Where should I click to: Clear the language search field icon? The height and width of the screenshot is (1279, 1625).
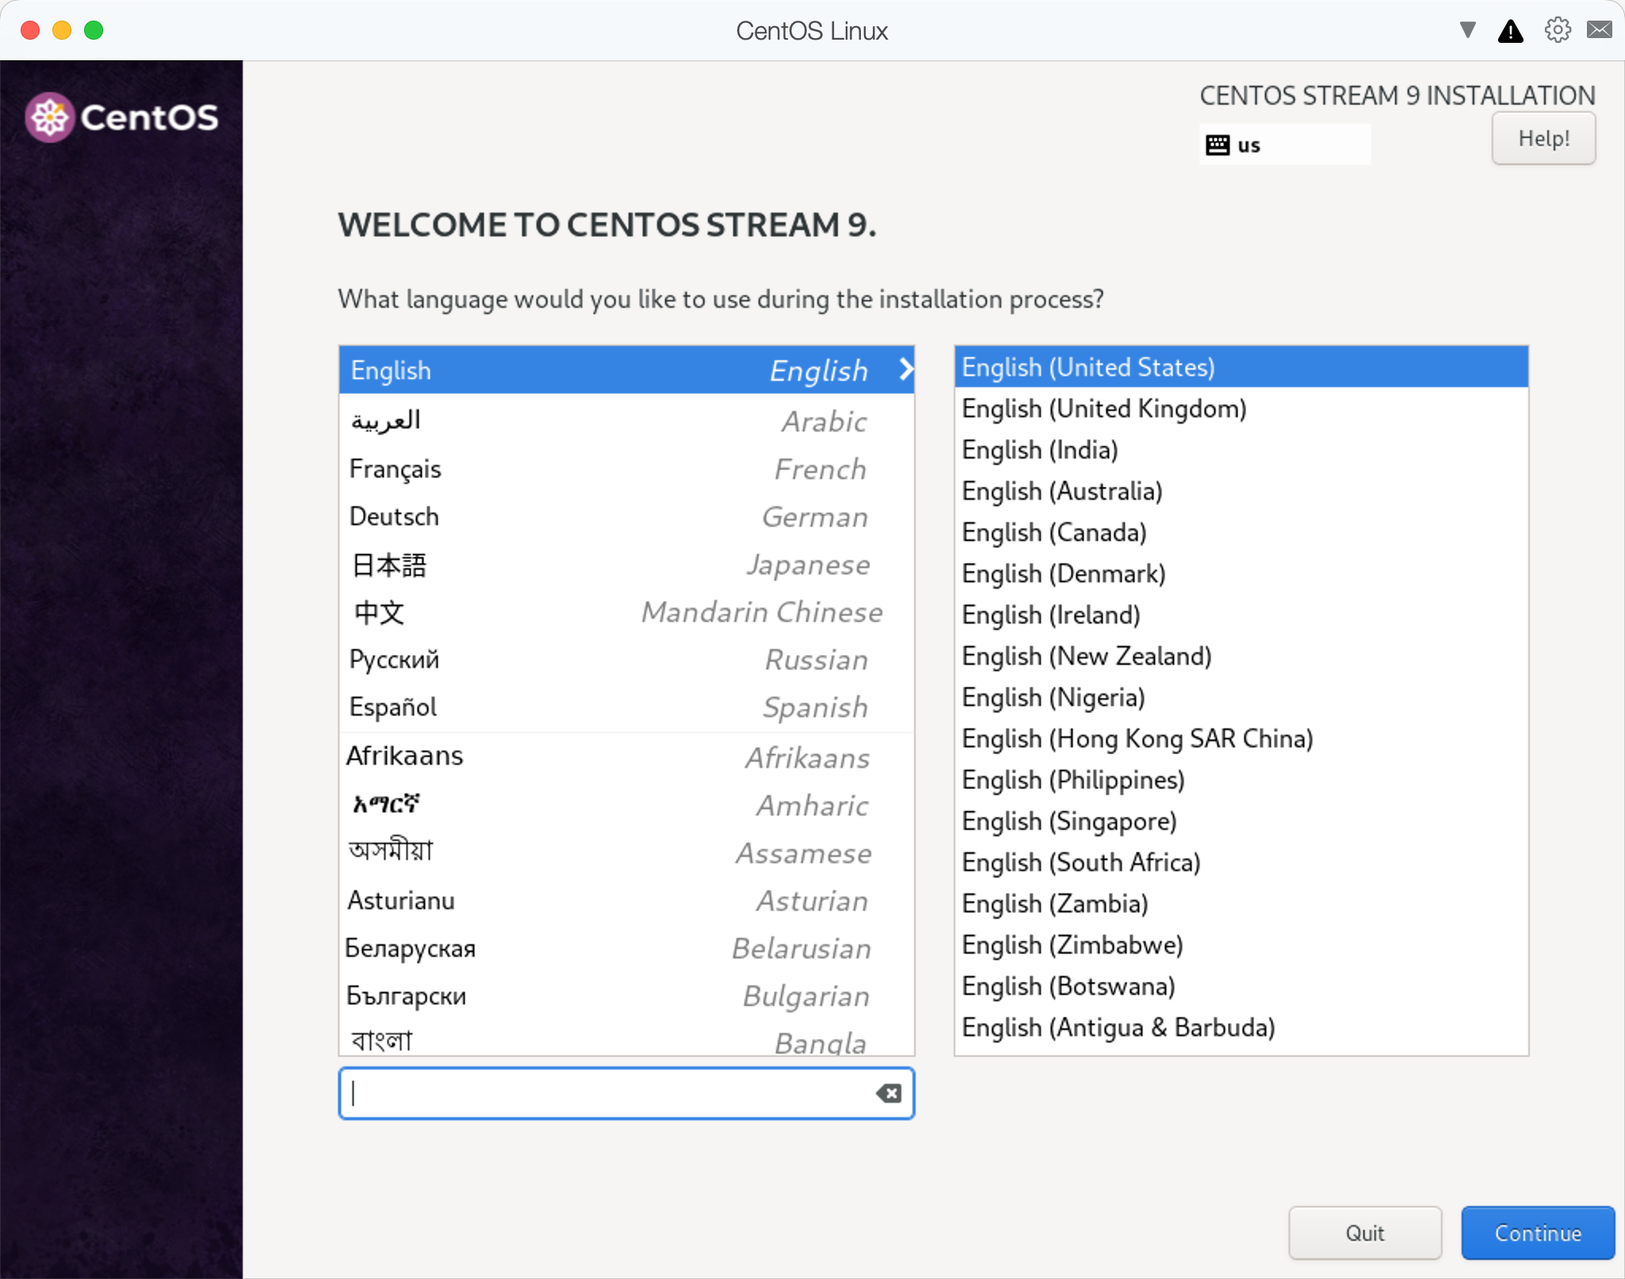(x=889, y=1093)
